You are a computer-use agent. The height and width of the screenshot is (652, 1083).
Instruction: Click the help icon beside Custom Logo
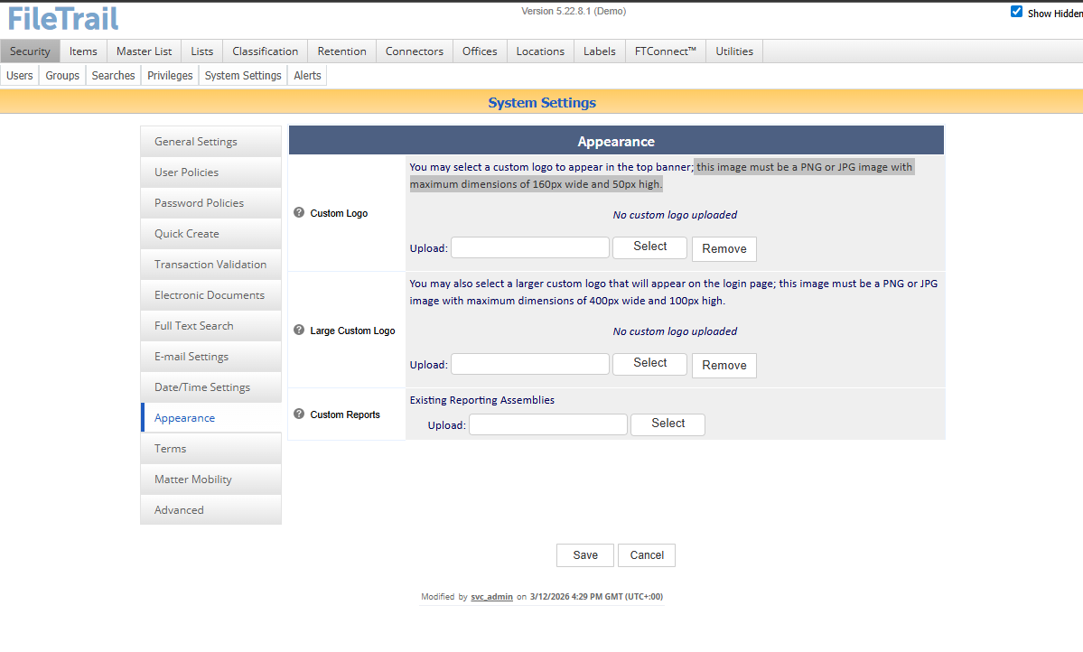[299, 213]
